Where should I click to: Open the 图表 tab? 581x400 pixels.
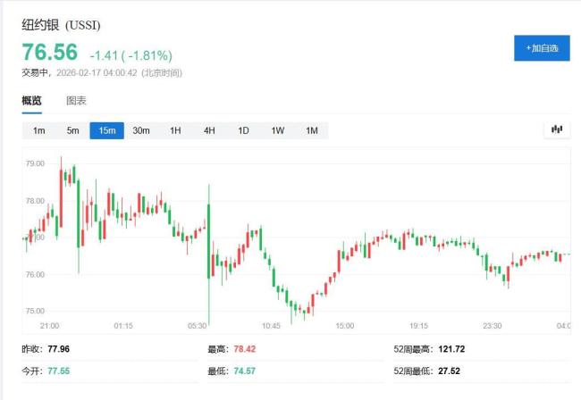tap(76, 101)
